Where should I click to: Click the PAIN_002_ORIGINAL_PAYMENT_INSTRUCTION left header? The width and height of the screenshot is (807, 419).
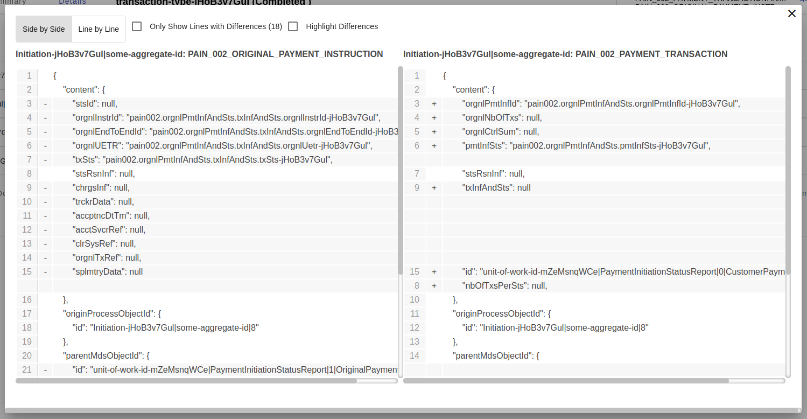pyautogui.click(x=199, y=54)
